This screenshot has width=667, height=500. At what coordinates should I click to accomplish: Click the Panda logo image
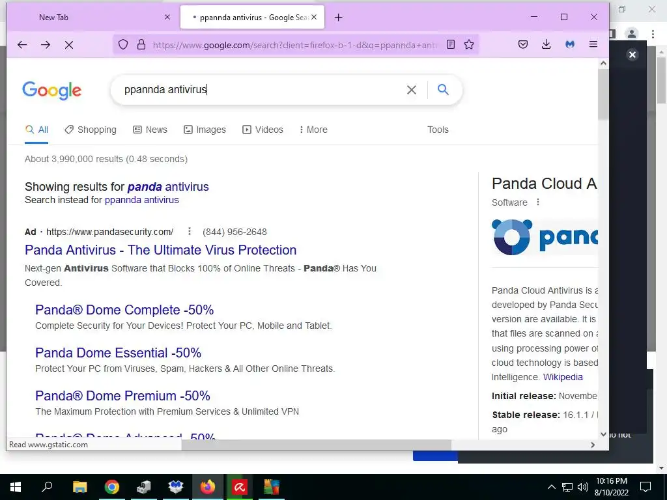point(545,237)
